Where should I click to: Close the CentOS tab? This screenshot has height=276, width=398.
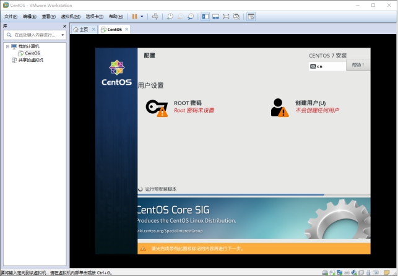tap(126, 30)
